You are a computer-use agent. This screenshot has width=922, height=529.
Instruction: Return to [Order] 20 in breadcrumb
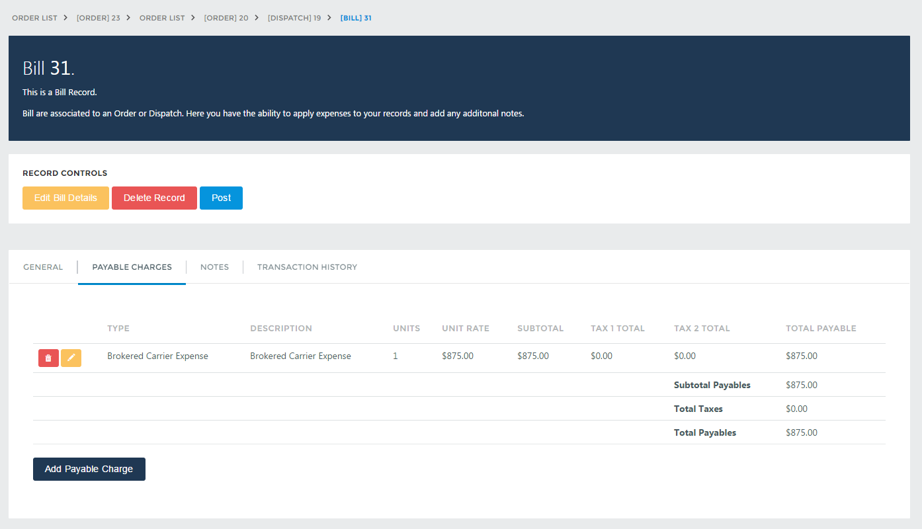coord(226,18)
